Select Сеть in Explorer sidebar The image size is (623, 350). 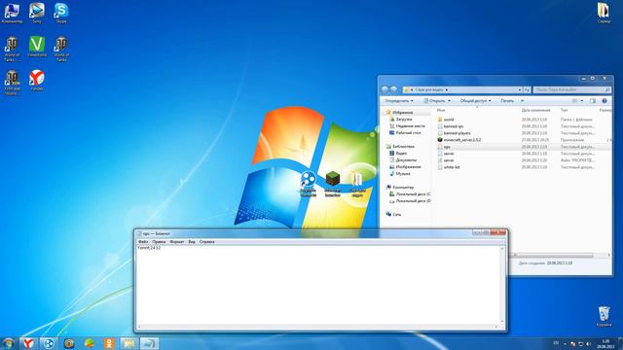click(393, 214)
